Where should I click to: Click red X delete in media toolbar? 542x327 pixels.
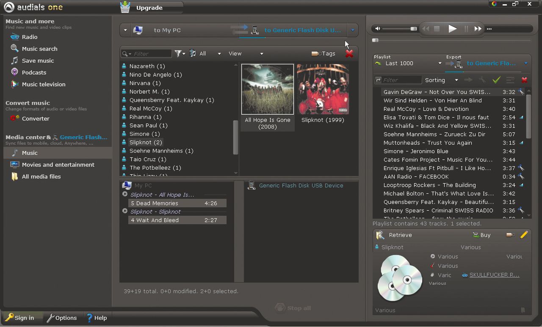[349, 54]
